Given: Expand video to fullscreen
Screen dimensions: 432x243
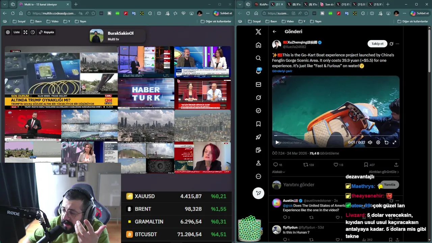Looking at the screenshot, I should pos(394,142).
